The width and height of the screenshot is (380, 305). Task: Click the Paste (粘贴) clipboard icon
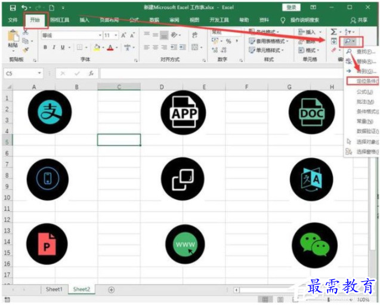14,36
